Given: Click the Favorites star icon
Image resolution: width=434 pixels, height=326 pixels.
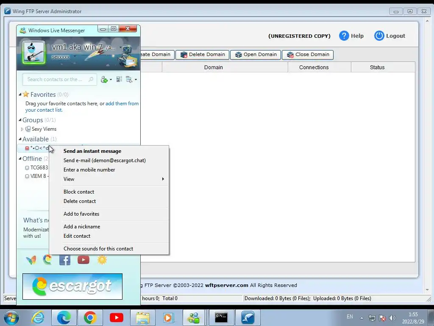Looking at the screenshot, I should [x=26, y=94].
